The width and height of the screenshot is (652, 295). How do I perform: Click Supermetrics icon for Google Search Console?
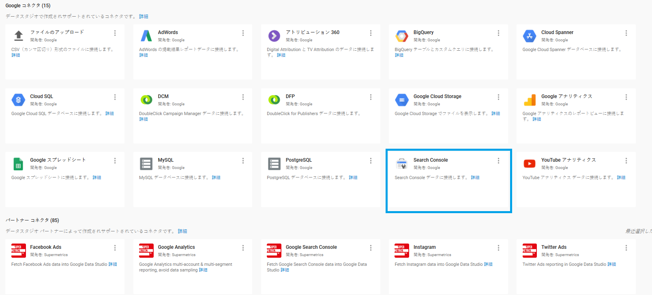[274, 251]
